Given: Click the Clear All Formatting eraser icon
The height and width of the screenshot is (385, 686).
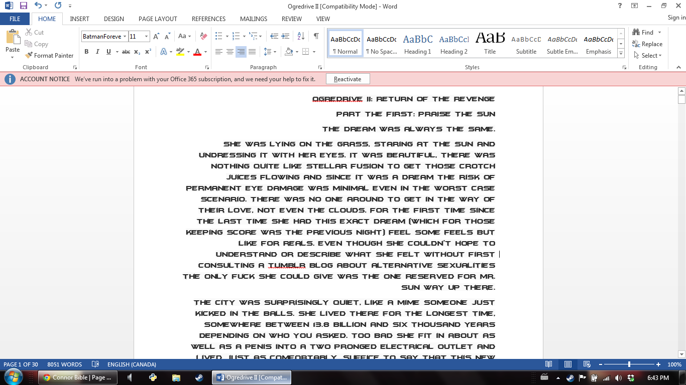Looking at the screenshot, I should [203, 36].
